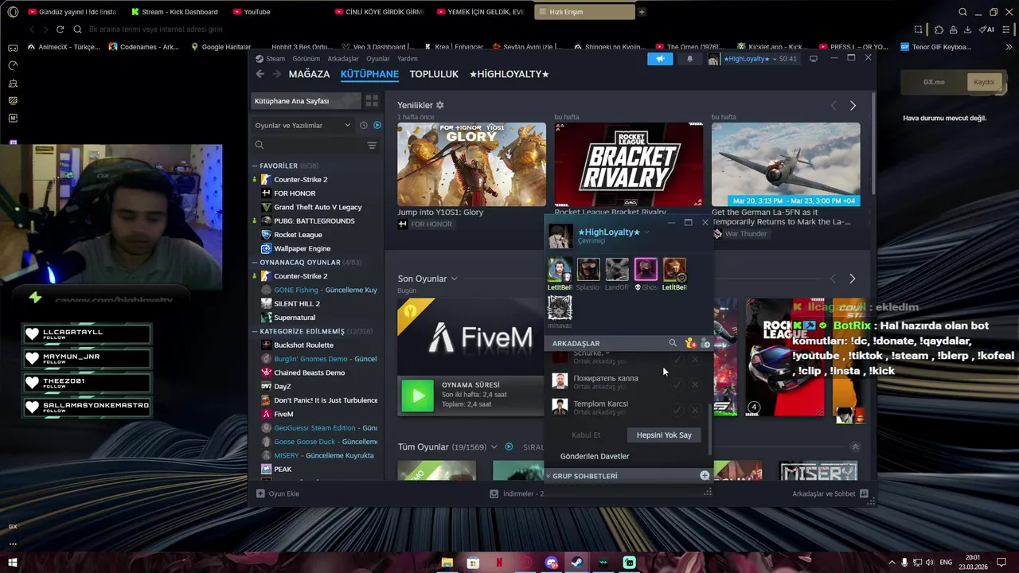
Task: Click Oyun Ekle to add a game
Action: pyautogui.click(x=278, y=493)
